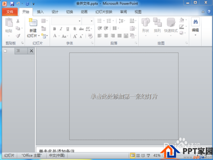
Task: Click to add the first slide
Action: [x=124, y=96]
